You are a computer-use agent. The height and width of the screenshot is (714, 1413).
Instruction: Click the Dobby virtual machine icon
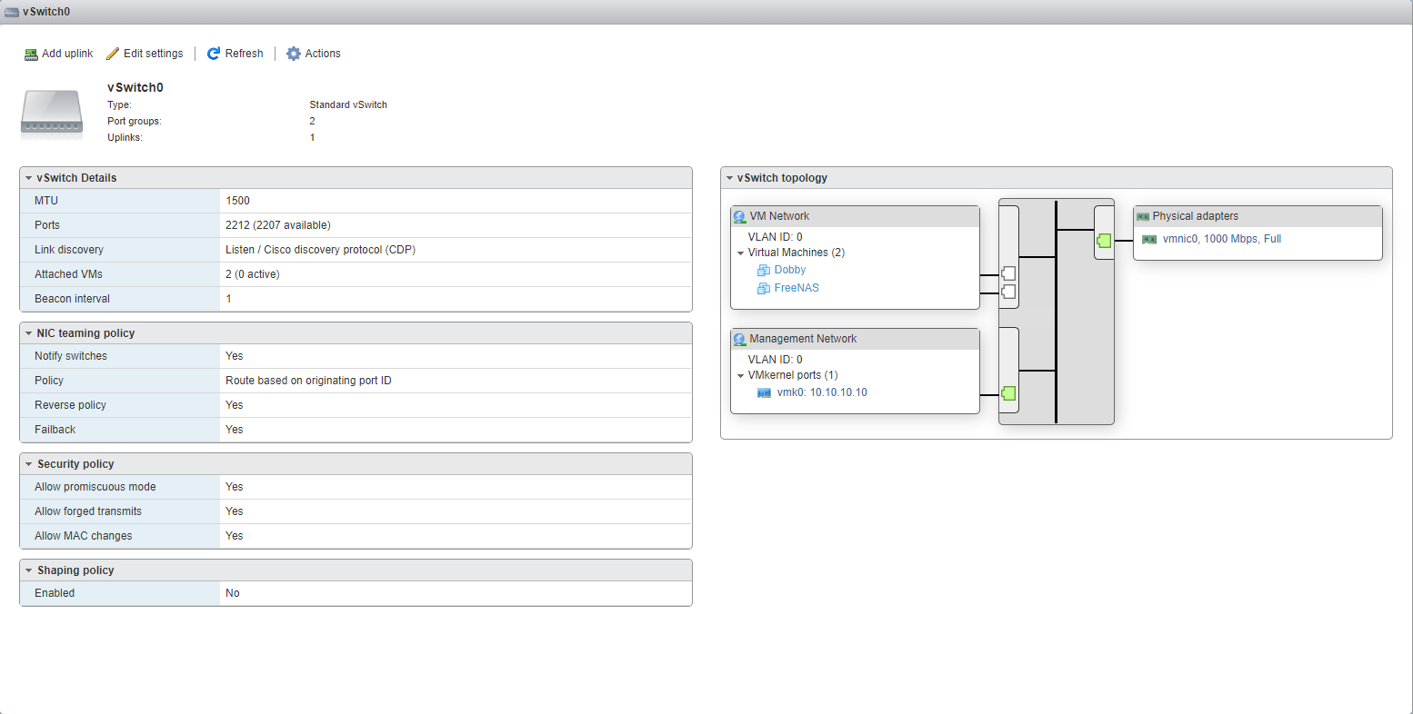[764, 271]
